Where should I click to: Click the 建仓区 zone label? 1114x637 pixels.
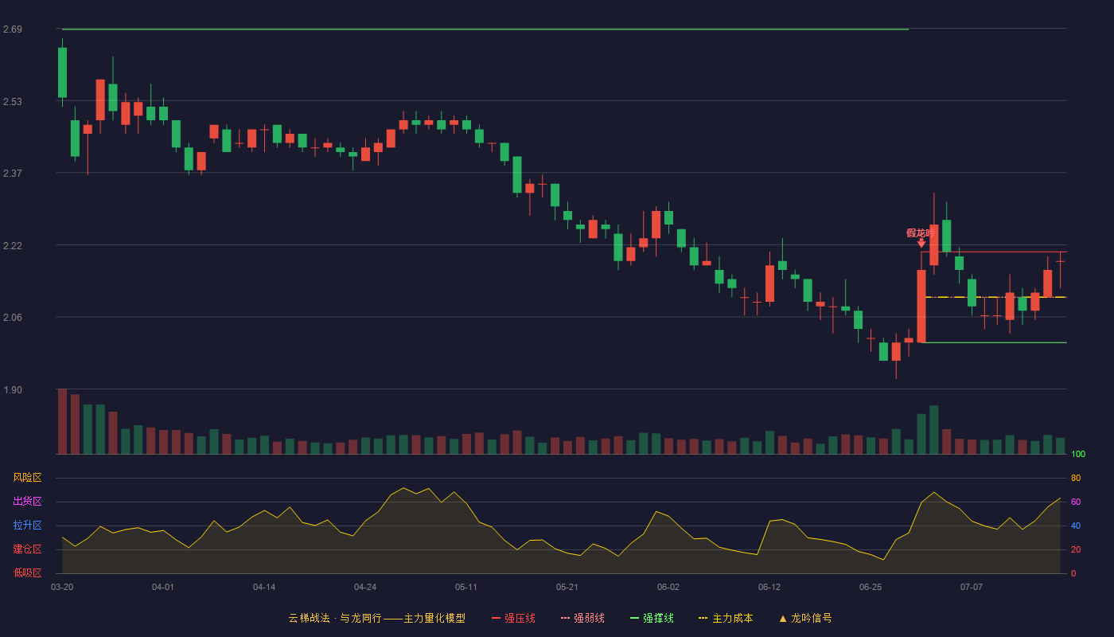coord(27,549)
